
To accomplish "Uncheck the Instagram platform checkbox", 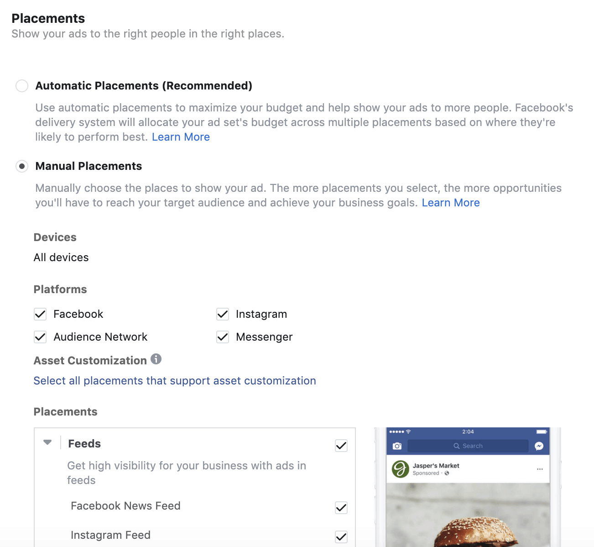I will coord(223,314).
